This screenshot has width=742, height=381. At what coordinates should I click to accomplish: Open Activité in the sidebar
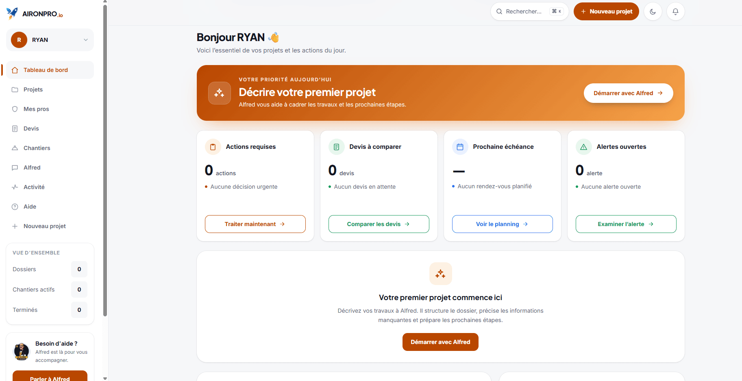tap(50, 187)
